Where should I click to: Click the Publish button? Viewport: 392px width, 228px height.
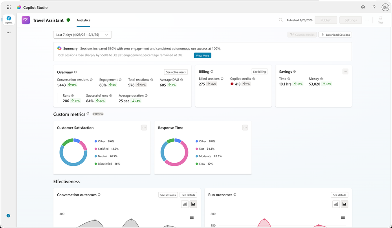[x=326, y=20]
